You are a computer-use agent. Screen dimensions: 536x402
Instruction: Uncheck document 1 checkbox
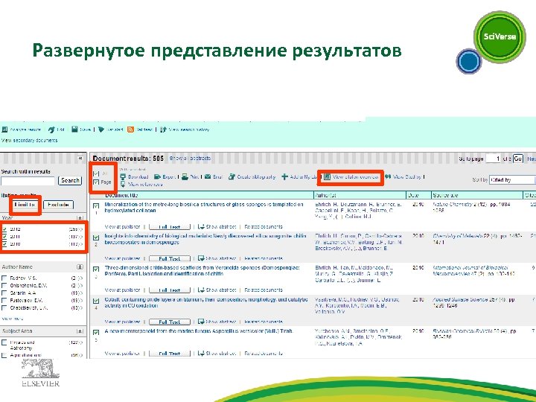[96, 205]
